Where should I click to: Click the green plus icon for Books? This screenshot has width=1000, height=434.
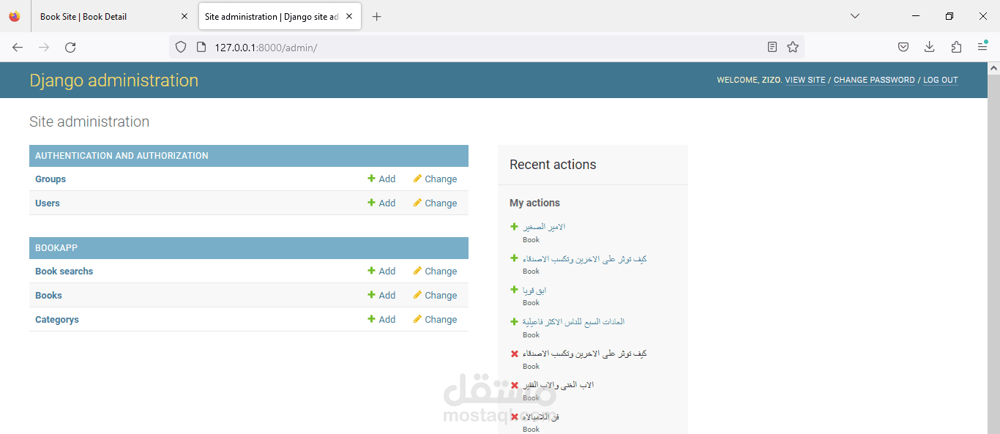[371, 295]
